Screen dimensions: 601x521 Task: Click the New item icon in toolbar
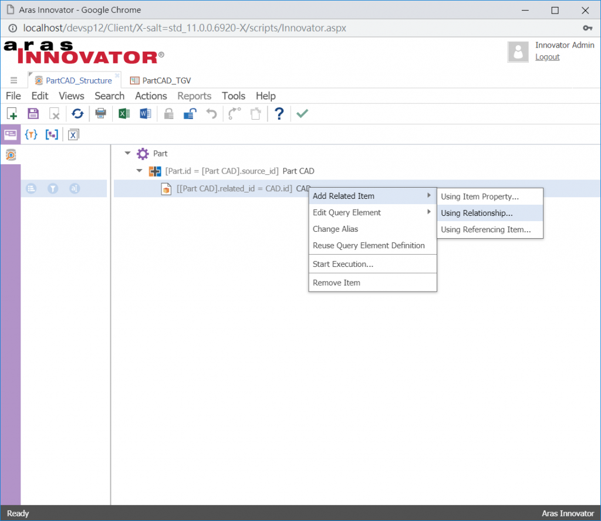pos(12,114)
